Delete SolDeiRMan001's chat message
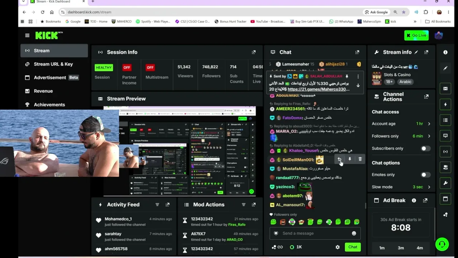This screenshot has width=458, height=258. pyautogui.click(x=360, y=159)
